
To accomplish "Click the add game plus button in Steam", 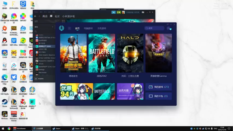I will pyautogui.click(x=36, y=79).
